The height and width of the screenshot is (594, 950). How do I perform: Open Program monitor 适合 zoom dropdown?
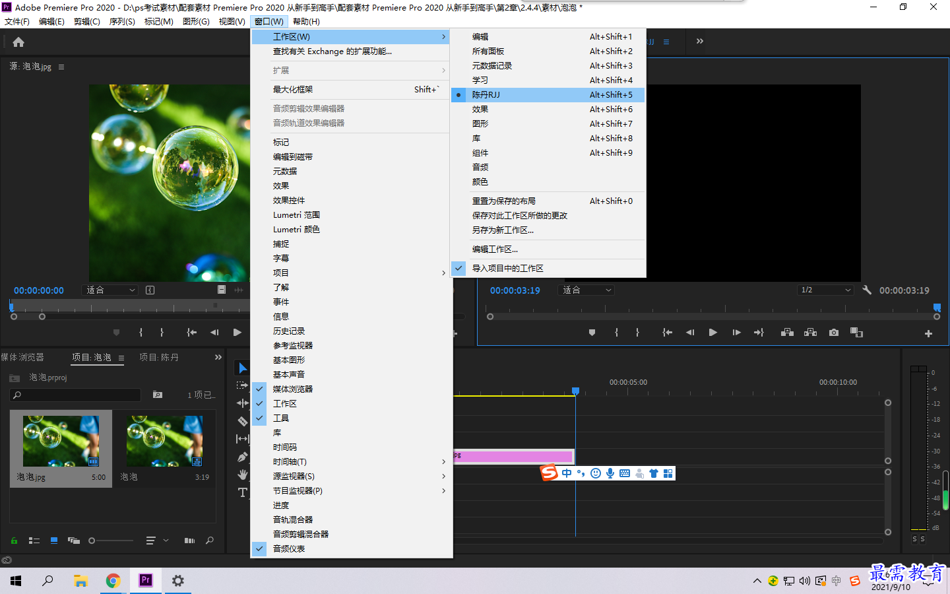point(586,290)
